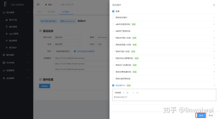219x119 pixels.
Task: Click the 插件管理 sidebar icon
Action: click(7, 27)
